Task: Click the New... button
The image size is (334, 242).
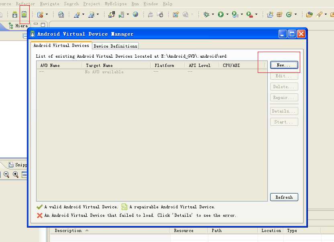Action: point(284,65)
